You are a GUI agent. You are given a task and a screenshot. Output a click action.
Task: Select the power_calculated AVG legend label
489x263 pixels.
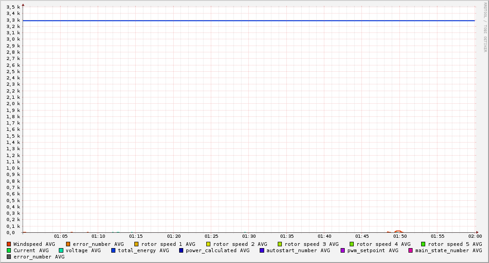[217, 250]
